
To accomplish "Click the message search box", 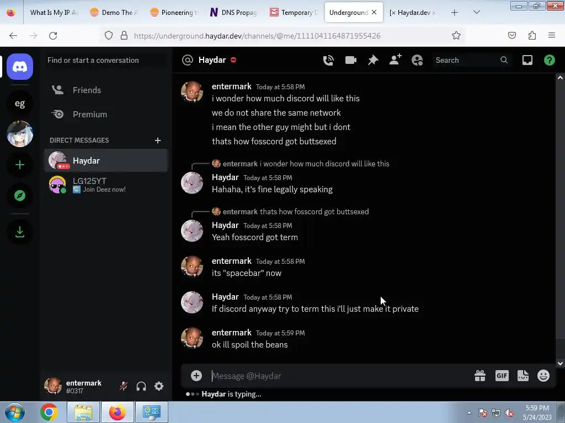I will [471, 60].
